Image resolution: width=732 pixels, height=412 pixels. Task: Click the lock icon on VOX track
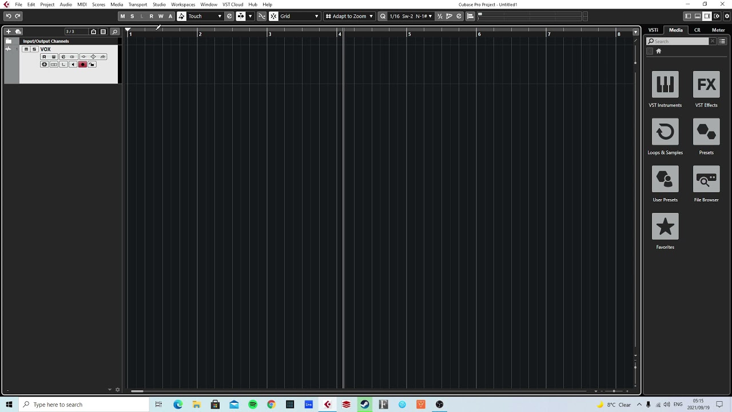point(91,65)
